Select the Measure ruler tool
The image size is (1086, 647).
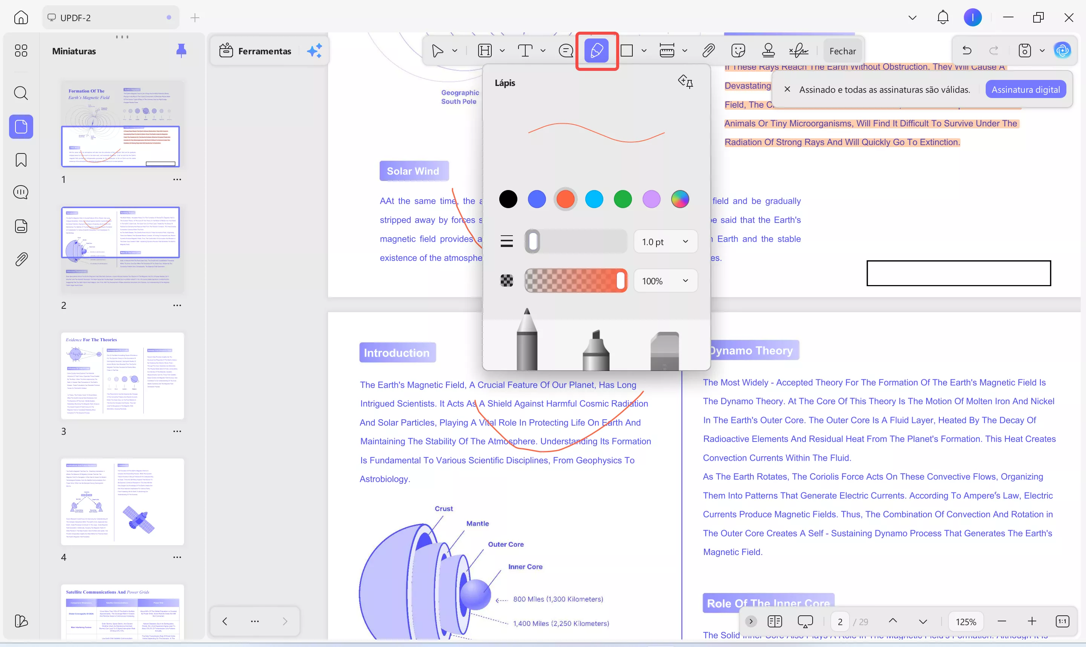(x=667, y=51)
